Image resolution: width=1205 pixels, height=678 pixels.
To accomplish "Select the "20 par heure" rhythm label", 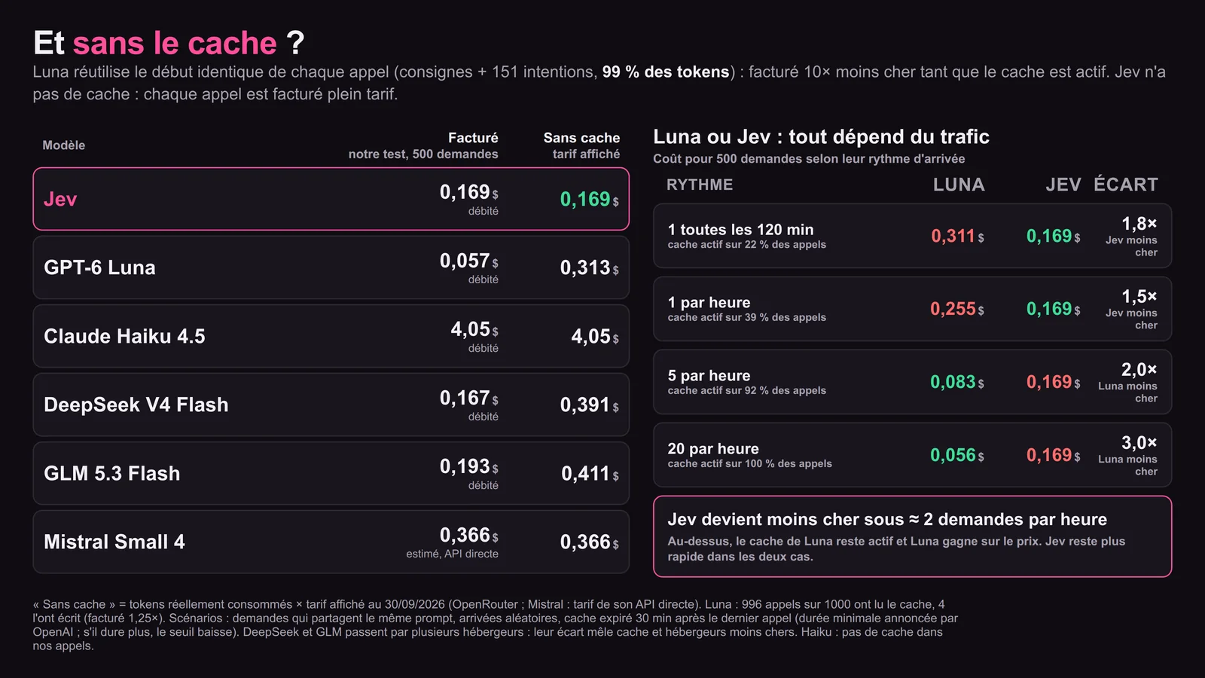I will point(713,449).
